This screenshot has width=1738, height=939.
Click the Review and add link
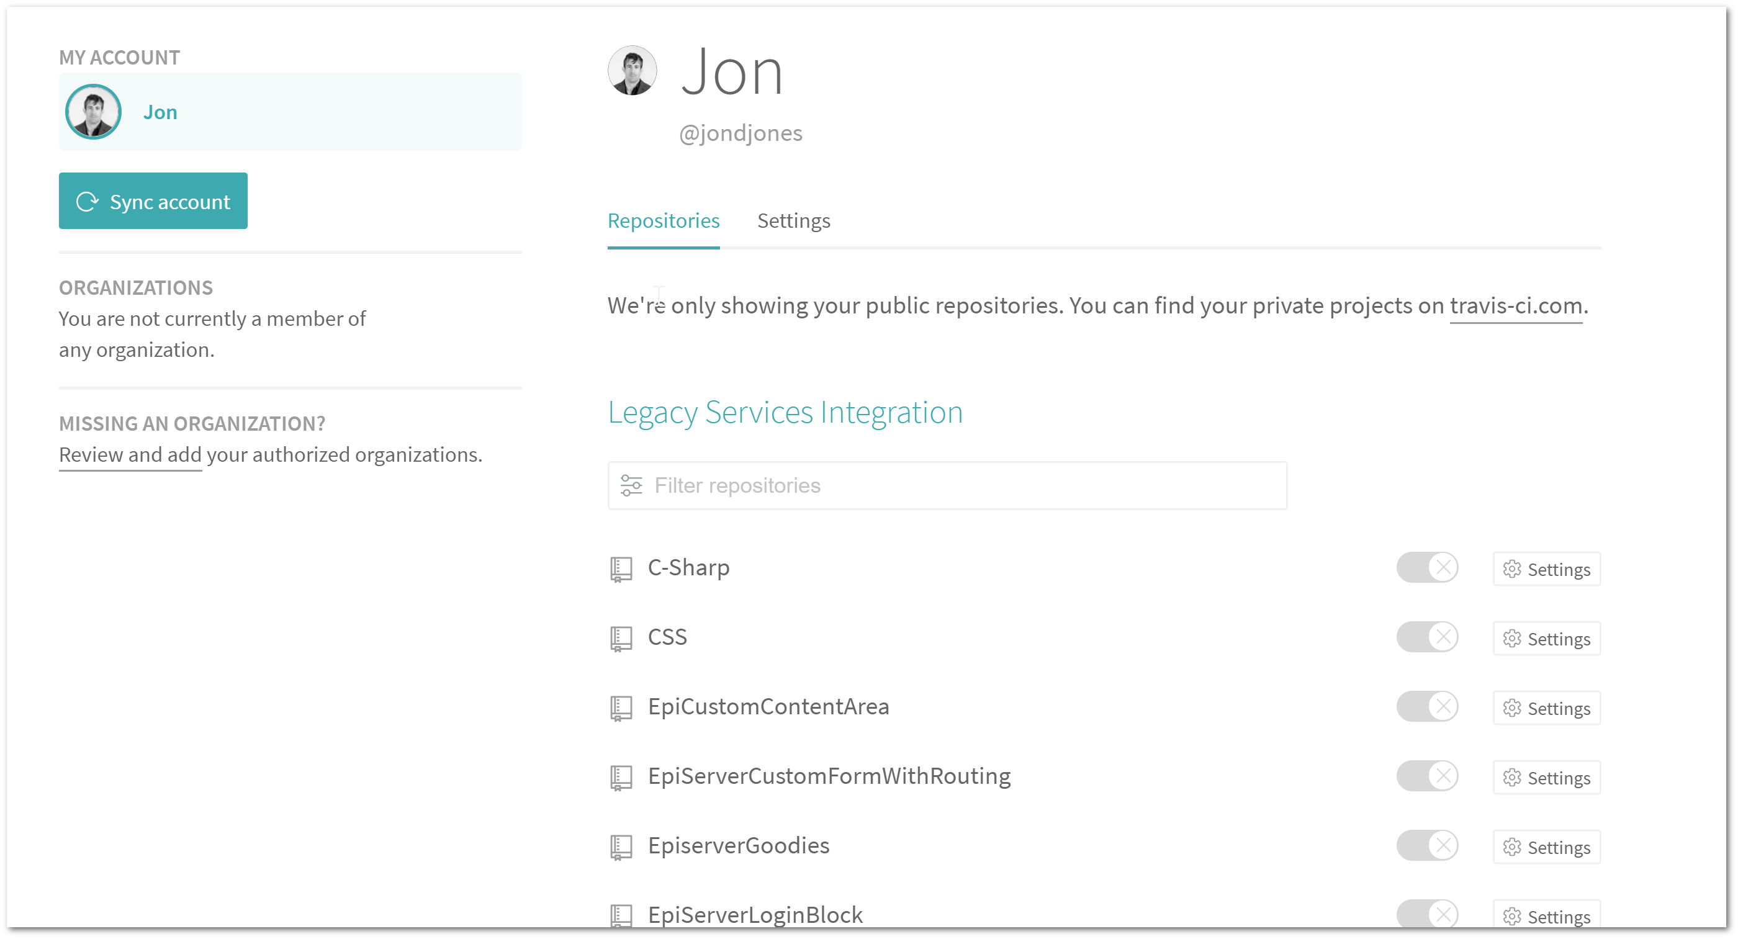tap(130, 455)
